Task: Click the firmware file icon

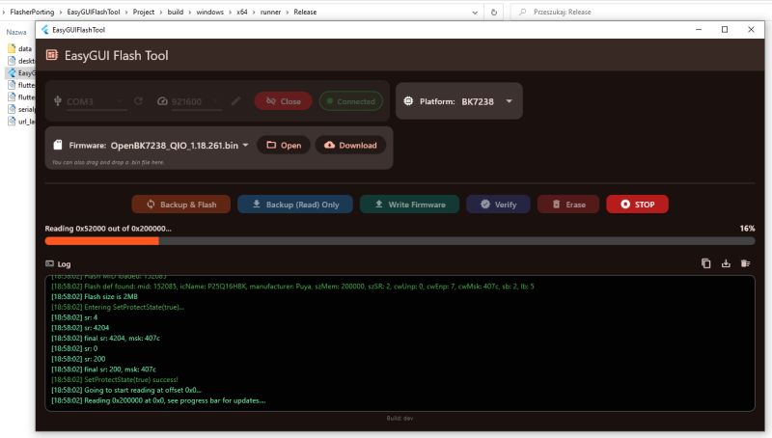Action: [58, 145]
